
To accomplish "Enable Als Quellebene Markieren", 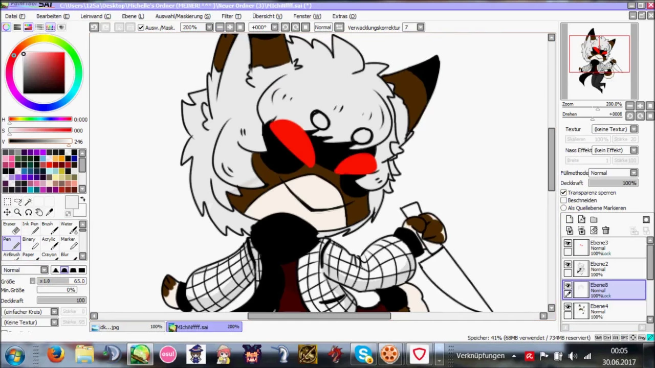I will click(x=563, y=208).
